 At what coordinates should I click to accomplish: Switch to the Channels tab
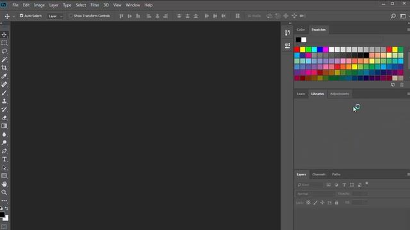click(x=319, y=174)
